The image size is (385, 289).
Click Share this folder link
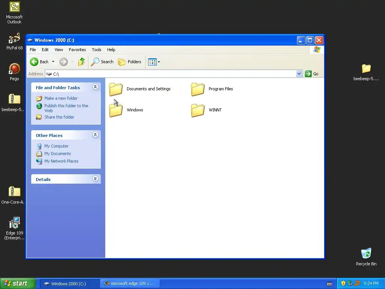[x=59, y=117]
